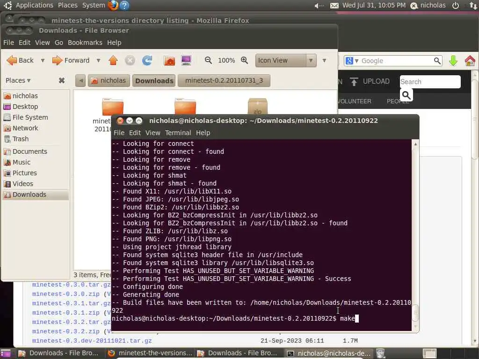
Task: Click the Computer icon in File Browser toolbar
Action: click(186, 60)
